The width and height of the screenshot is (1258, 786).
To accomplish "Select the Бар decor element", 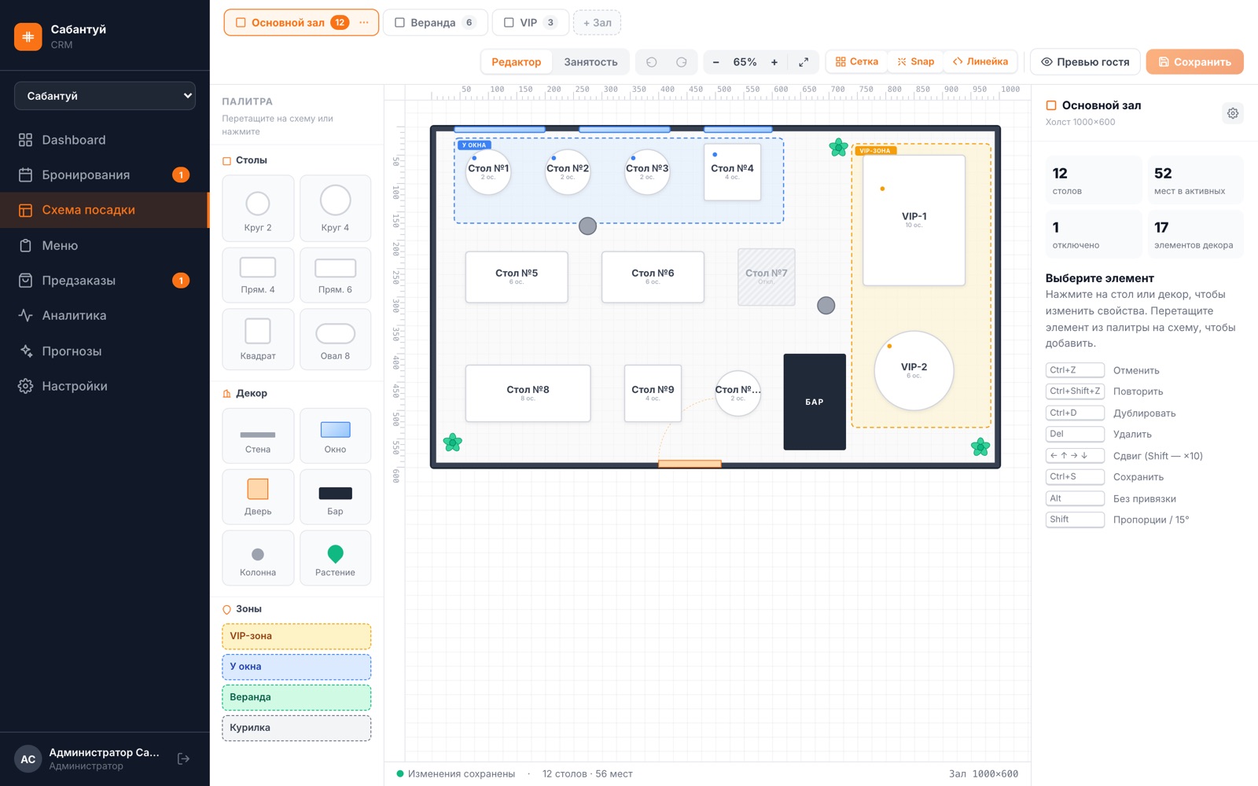I will (x=335, y=497).
